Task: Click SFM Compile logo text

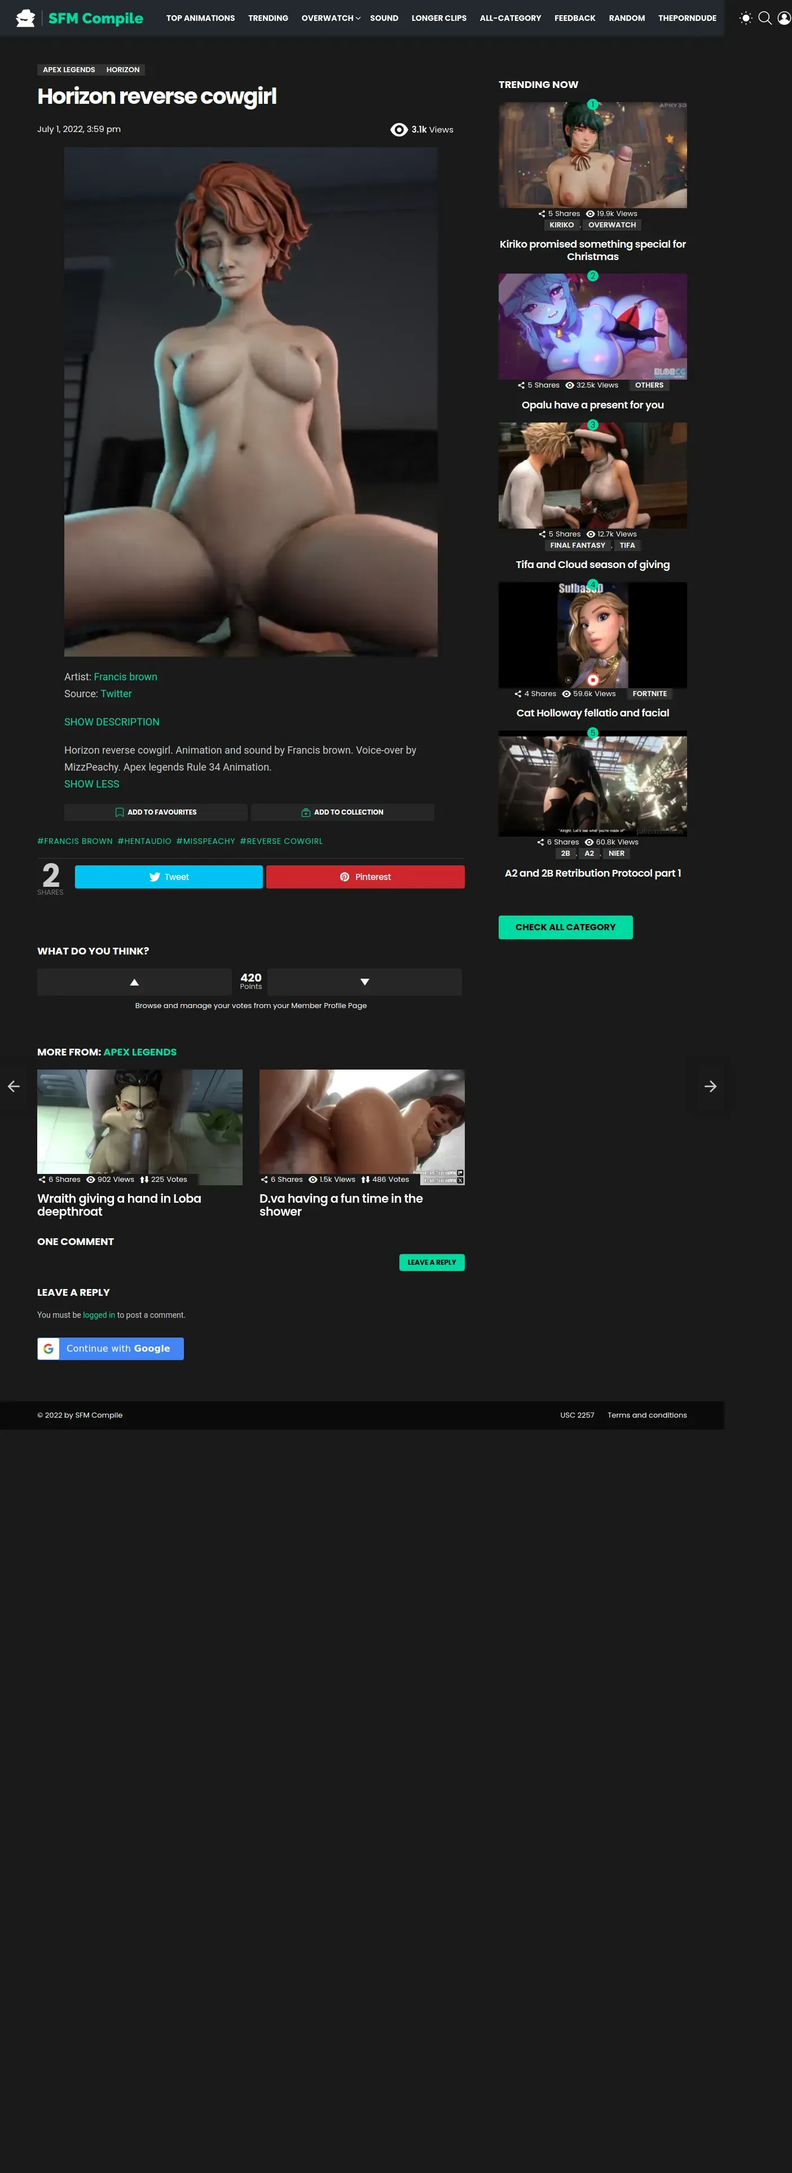Action: (x=95, y=17)
